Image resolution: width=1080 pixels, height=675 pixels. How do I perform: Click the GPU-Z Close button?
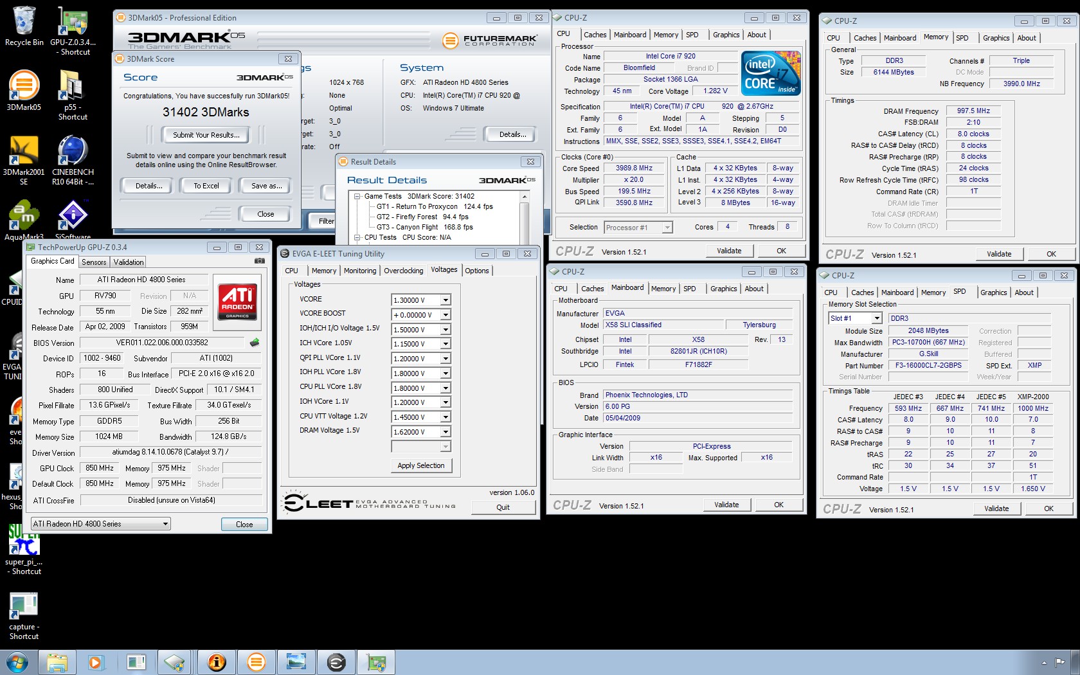pos(244,525)
